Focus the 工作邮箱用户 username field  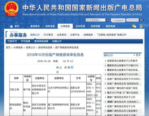[118, 20]
